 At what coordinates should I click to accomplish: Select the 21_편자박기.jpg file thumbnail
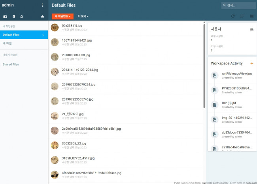pyautogui.click(x=55, y=116)
